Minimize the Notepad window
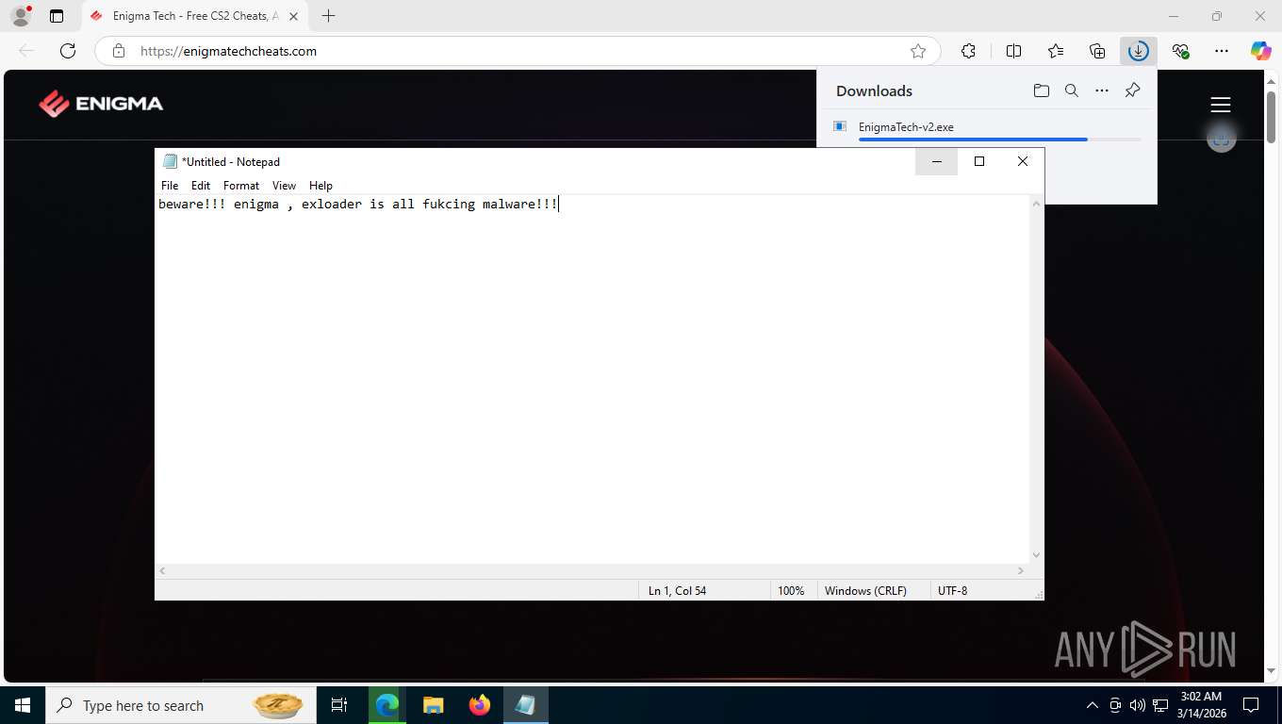The height and width of the screenshot is (724, 1282). pos(936,161)
